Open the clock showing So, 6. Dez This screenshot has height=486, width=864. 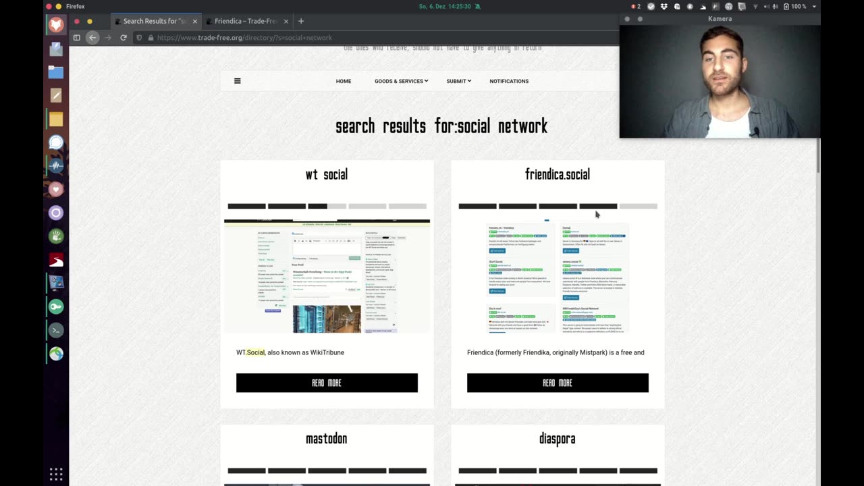[x=445, y=6]
